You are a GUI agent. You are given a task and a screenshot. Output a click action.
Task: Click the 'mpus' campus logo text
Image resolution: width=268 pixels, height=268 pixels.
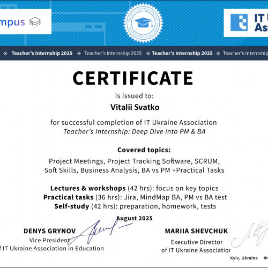(12, 23)
